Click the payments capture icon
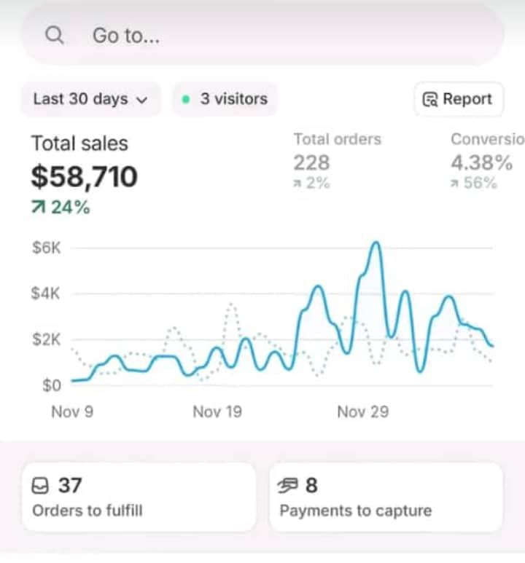Image resolution: width=525 pixels, height=563 pixels. [289, 485]
